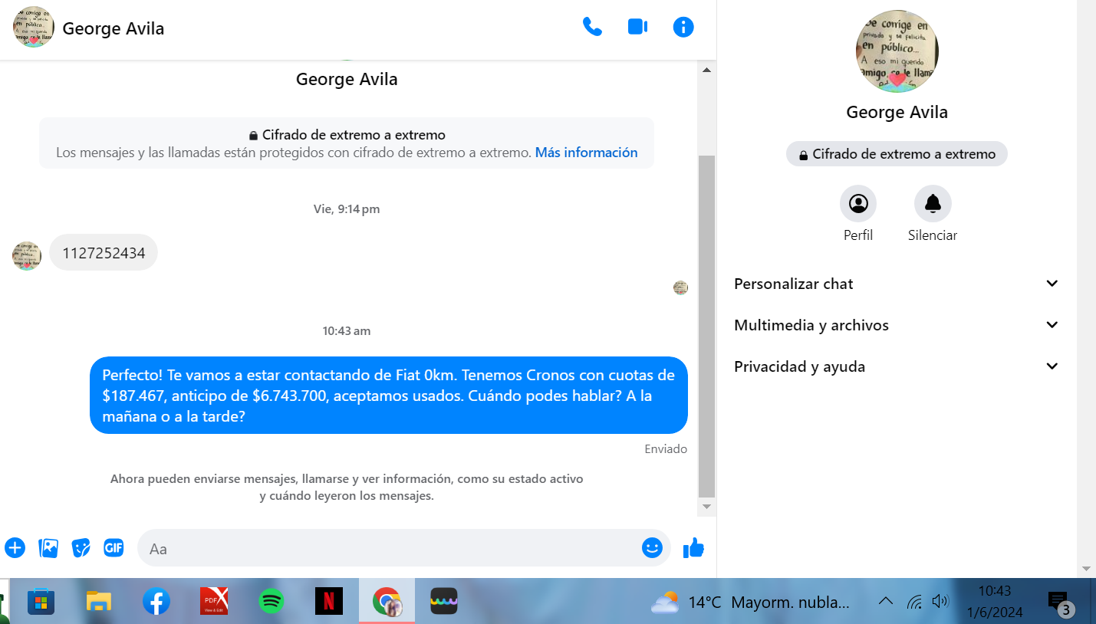
Task: Open Spotify from the taskbar
Action: tap(272, 601)
